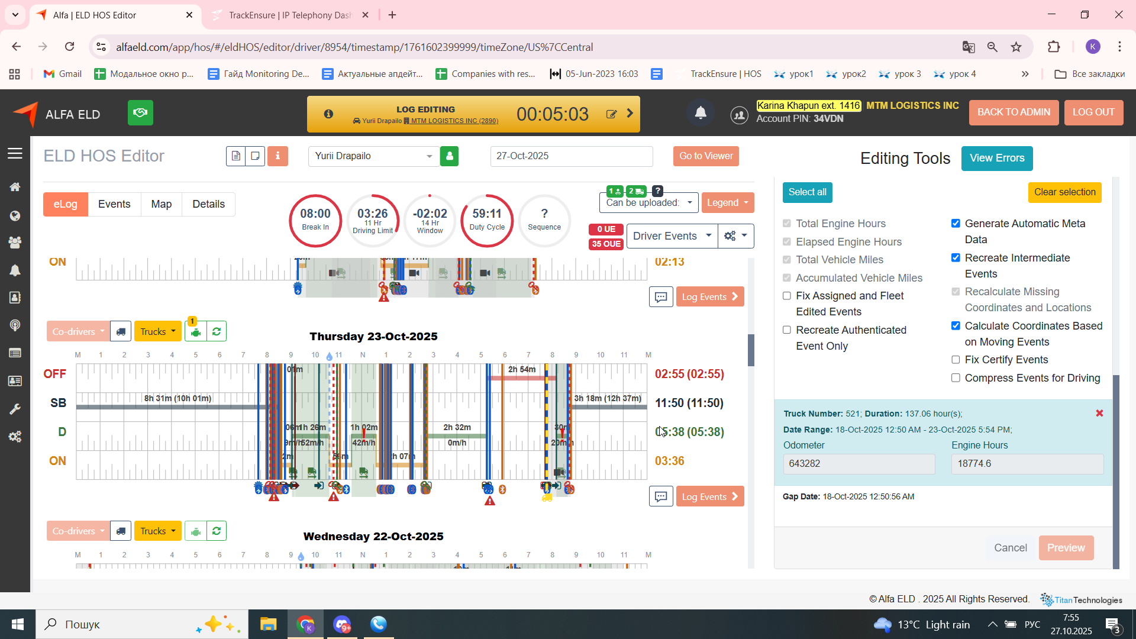This screenshot has width=1136, height=639.
Task: Switch to the Events tab
Action: [x=114, y=204]
